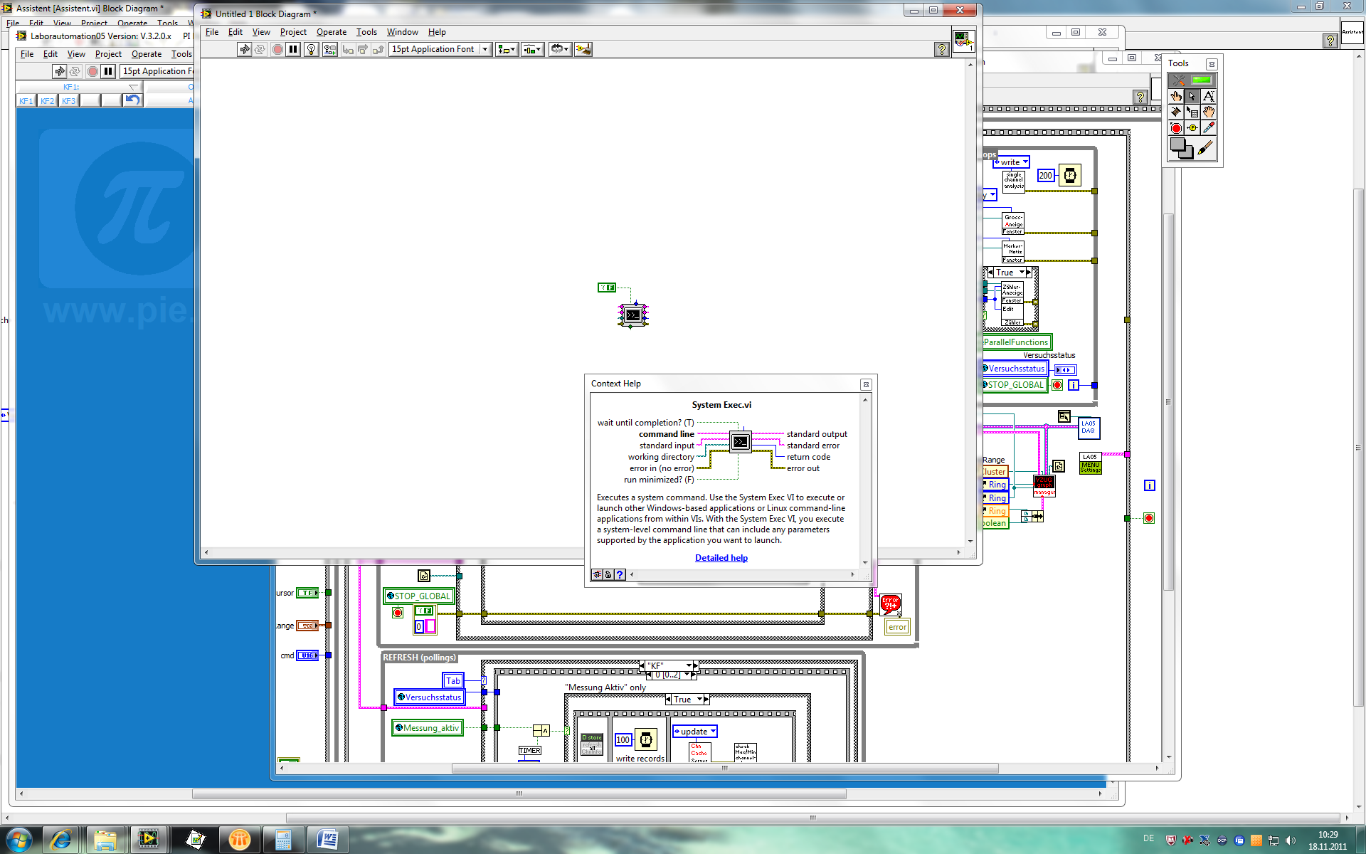Select the Wiring spool tool
1366x854 pixels.
[1176, 112]
